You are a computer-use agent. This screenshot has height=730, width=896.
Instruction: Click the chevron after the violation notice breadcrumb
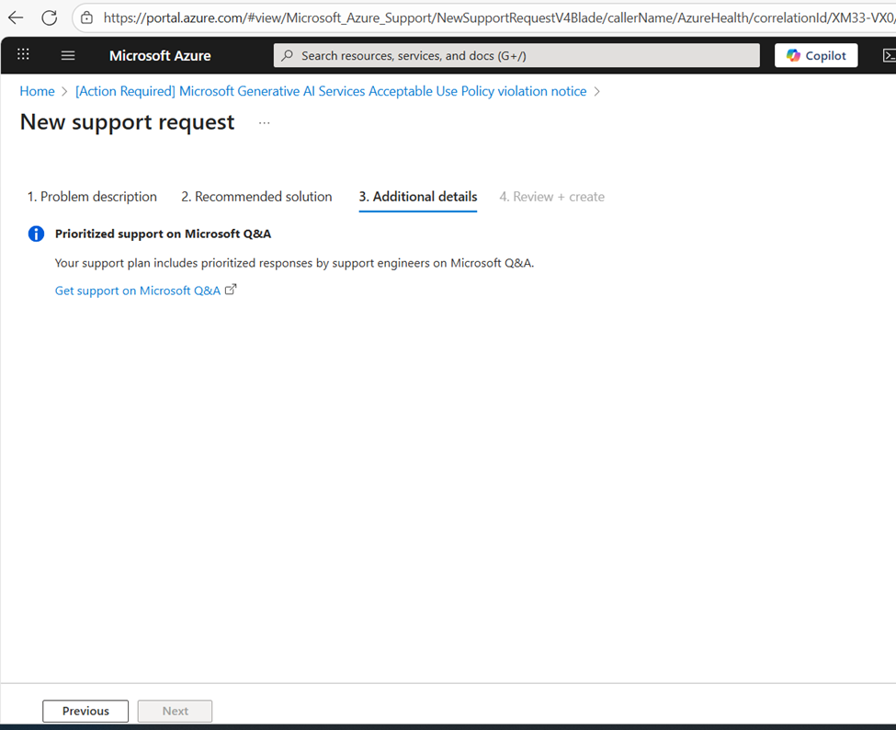[x=597, y=91]
